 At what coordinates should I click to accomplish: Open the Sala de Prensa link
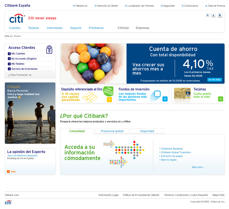pos(215,6)
